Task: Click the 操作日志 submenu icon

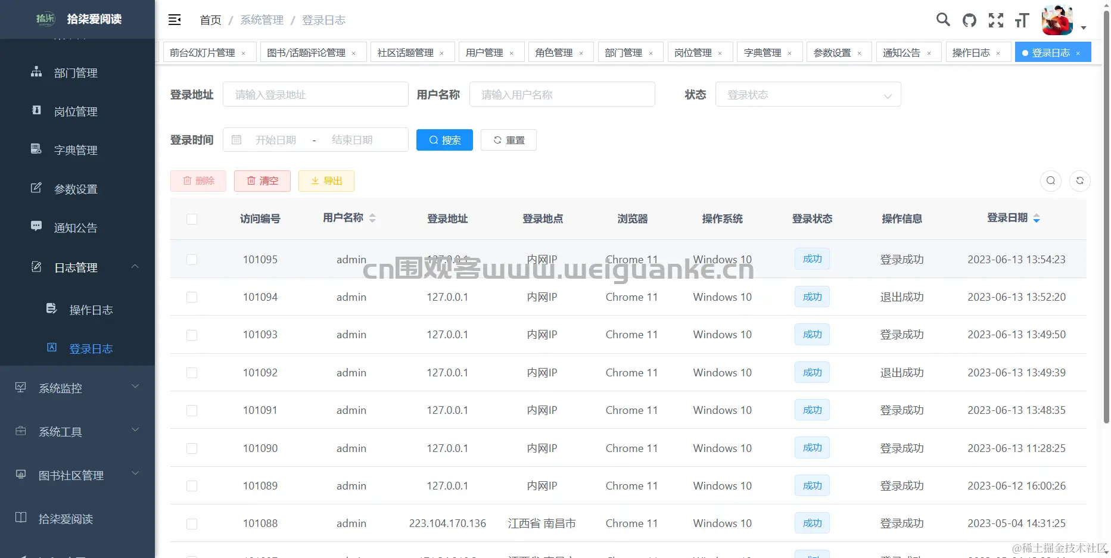Action: pos(52,308)
